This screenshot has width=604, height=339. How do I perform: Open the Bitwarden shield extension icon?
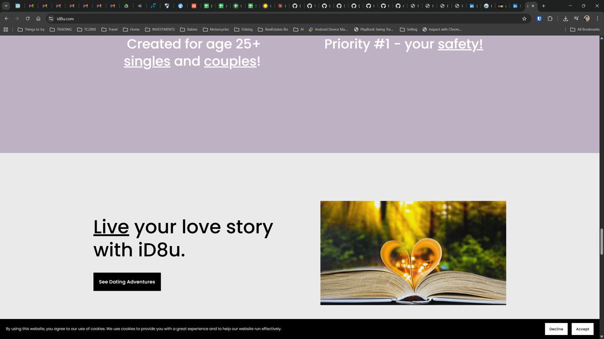click(539, 19)
